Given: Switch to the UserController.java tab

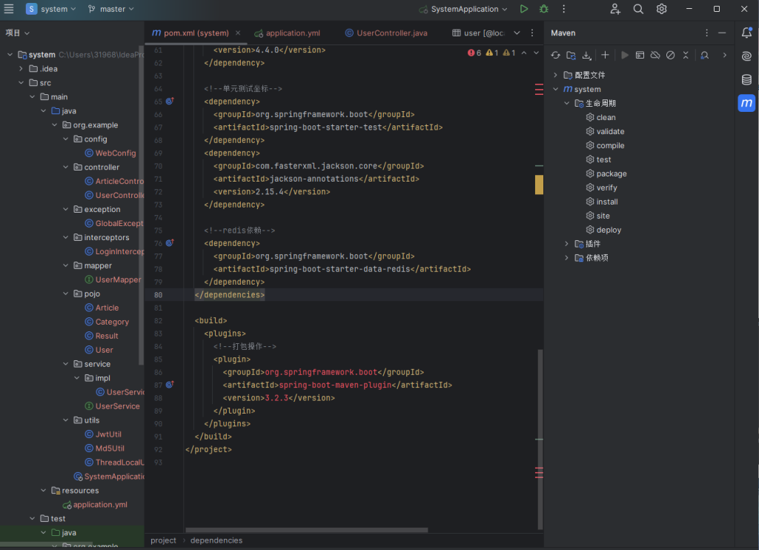Looking at the screenshot, I should 391,33.
